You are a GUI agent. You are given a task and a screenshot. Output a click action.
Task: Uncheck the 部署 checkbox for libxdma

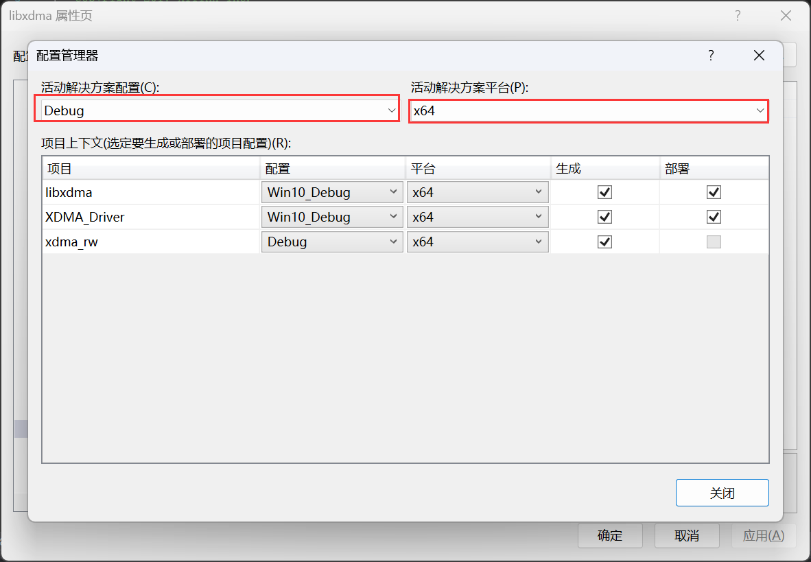click(714, 192)
